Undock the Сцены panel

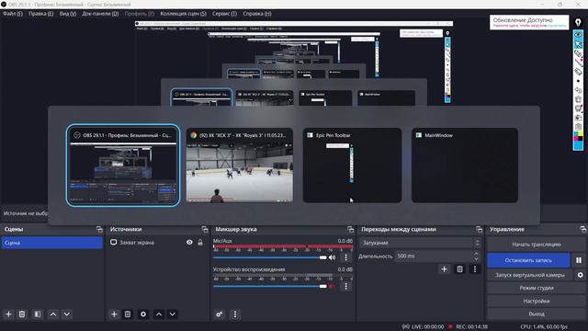99,229
